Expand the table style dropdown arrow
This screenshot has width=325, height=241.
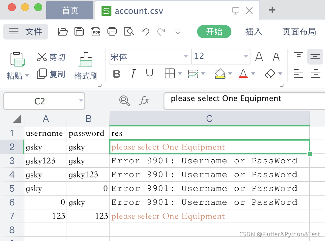coord(203,73)
